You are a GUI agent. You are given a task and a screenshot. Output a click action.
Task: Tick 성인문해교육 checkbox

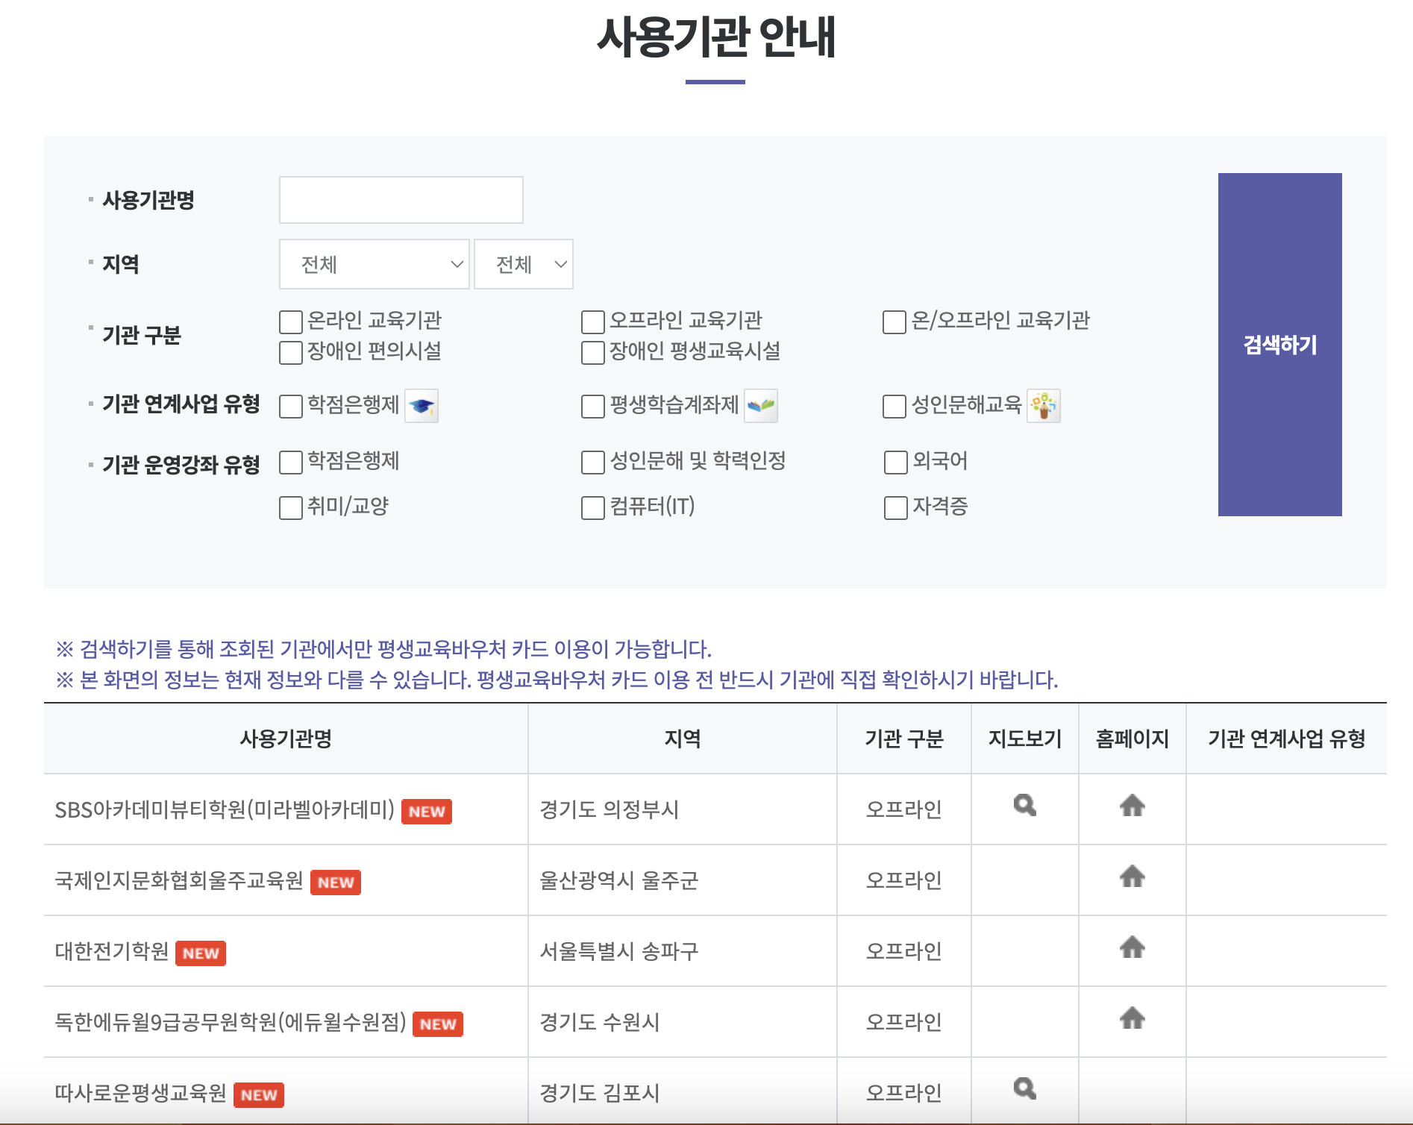click(x=895, y=407)
